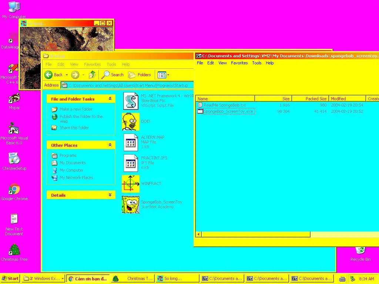This screenshot has height=284, width=379.
Task: Click Make a new folder link
Action: click(76, 109)
